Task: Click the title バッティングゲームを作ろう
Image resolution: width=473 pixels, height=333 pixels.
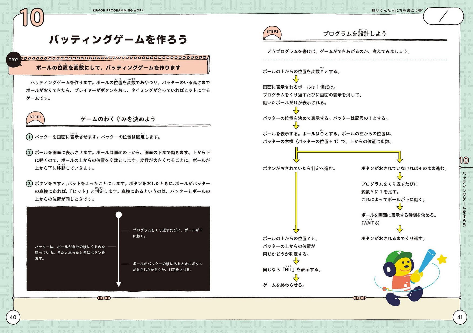Action: coord(118,40)
